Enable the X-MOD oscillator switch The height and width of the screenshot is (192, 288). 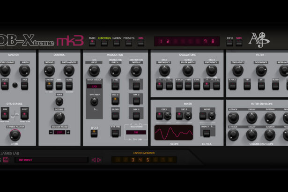[179, 86]
